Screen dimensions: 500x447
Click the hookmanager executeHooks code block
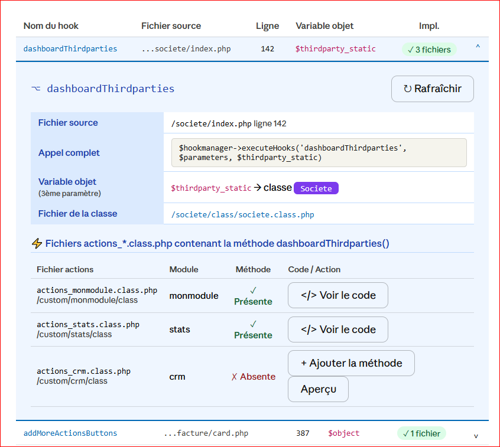(x=319, y=153)
